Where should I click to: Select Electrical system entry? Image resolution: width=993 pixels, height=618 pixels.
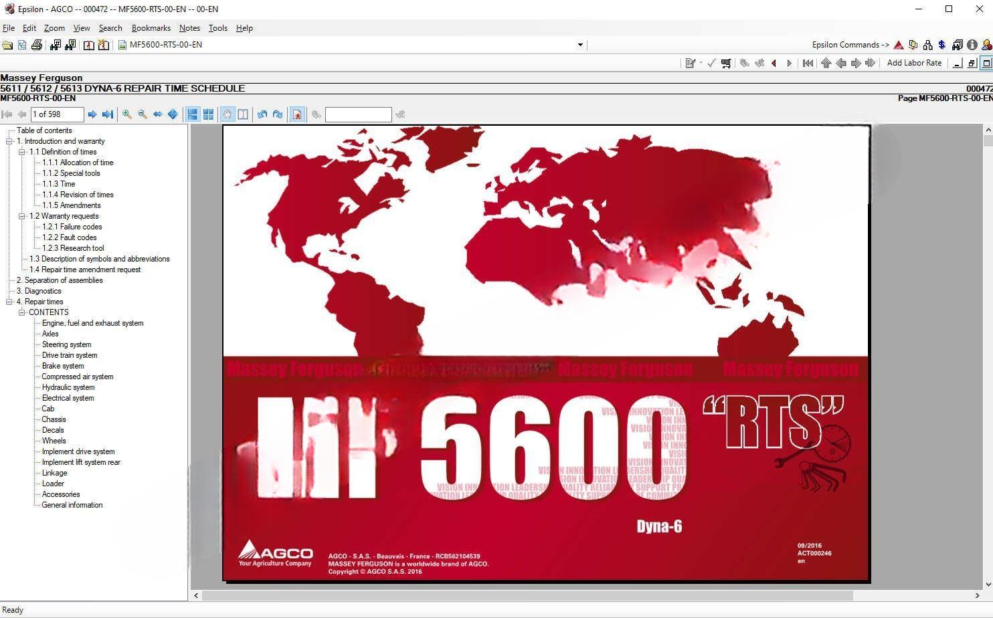click(68, 398)
